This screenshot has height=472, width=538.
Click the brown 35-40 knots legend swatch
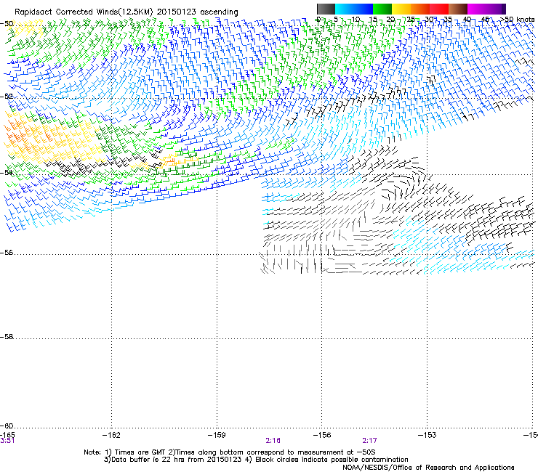click(x=458, y=9)
